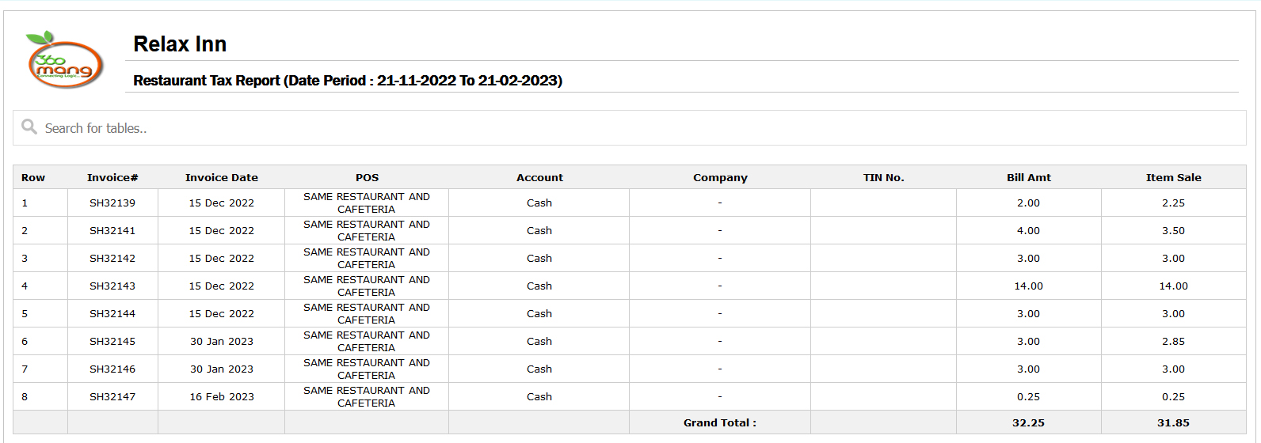1261x443 pixels.
Task: Click the Item Sale column header
Action: point(1173,178)
